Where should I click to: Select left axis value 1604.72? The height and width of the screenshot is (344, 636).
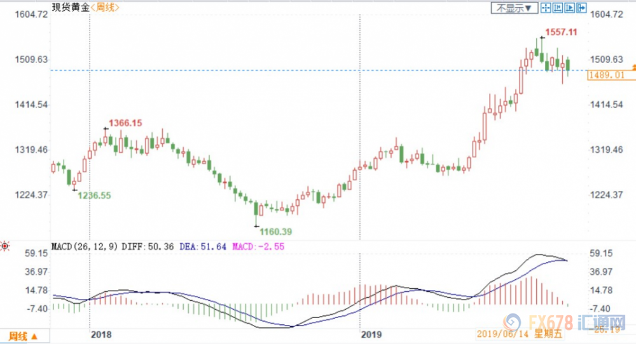coord(31,15)
